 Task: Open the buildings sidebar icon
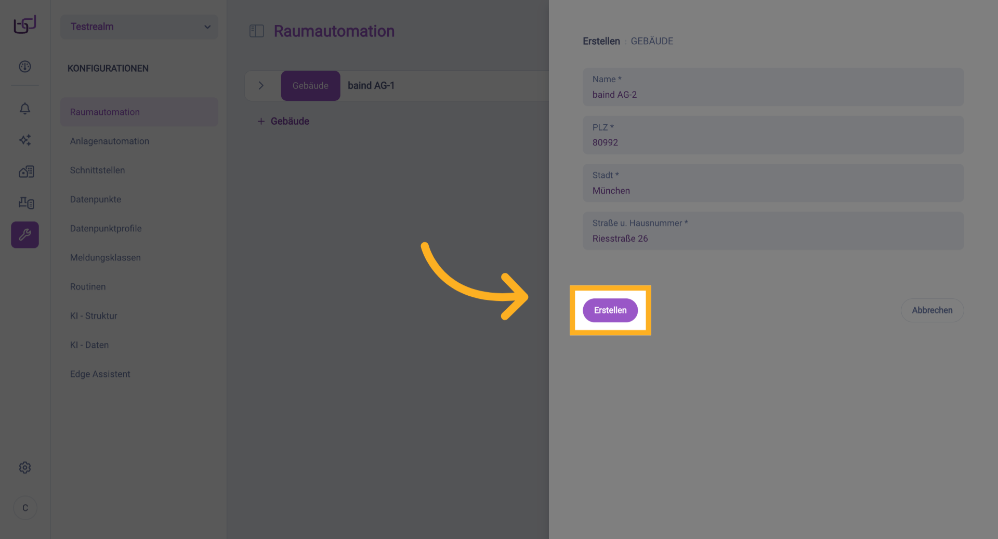26,172
